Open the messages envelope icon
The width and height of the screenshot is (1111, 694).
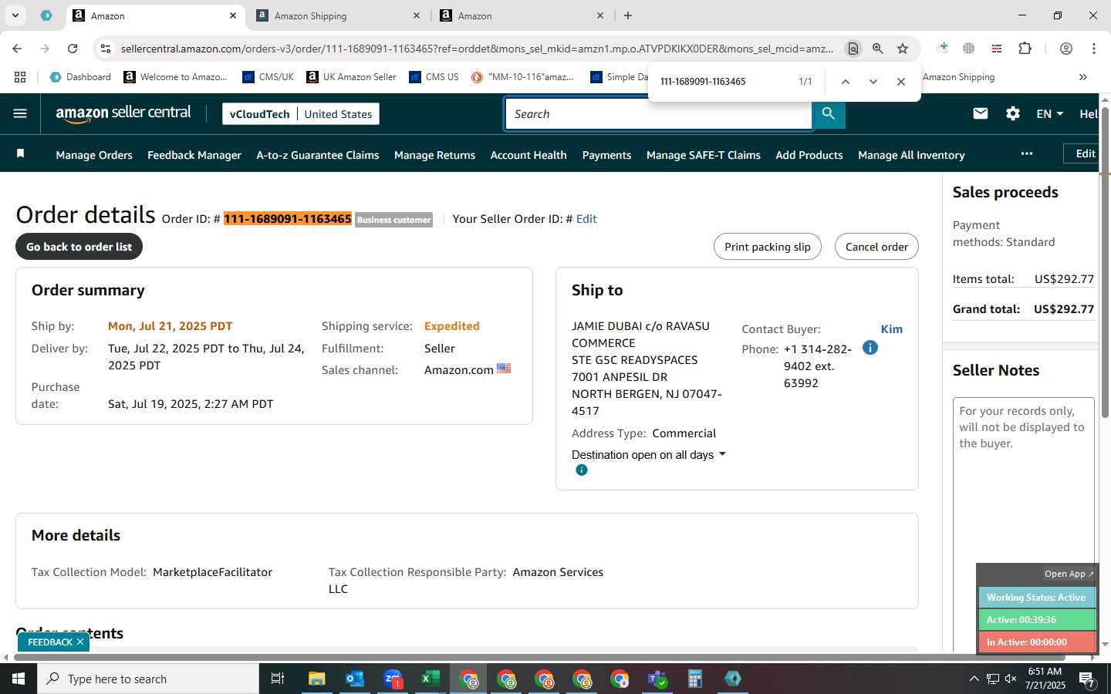click(x=981, y=113)
